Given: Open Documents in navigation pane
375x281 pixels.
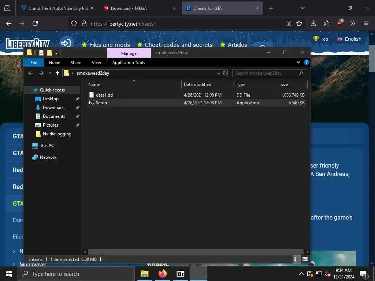Looking at the screenshot, I should [x=54, y=116].
